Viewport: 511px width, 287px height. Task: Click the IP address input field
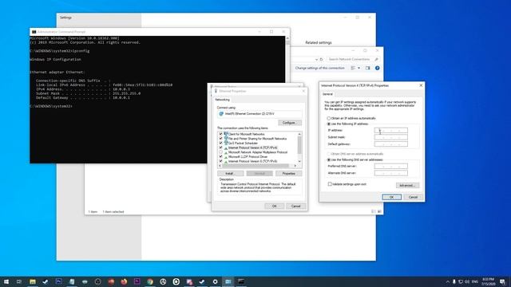[391, 131]
